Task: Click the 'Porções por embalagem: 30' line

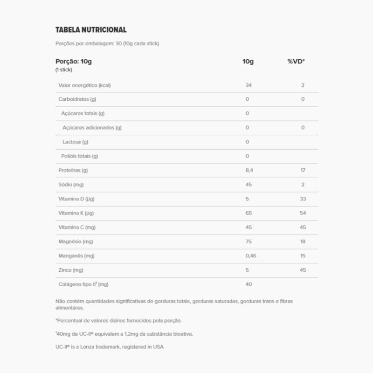Action: pyautogui.click(x=107, y=43)
